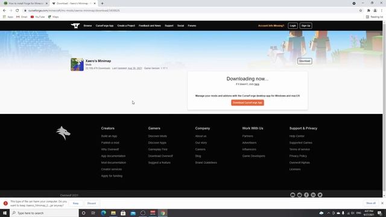Image resolution: width=386 pixels, height=217 pixels.
Task: Click the Sign Up button
Action: pyautogui.click(x=306, y=25)
